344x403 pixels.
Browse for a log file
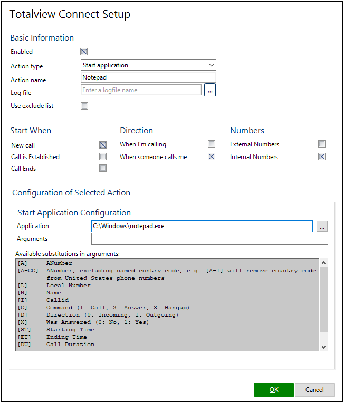(x=210, y=90)
